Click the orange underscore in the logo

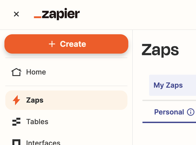(x=38, y=17)
